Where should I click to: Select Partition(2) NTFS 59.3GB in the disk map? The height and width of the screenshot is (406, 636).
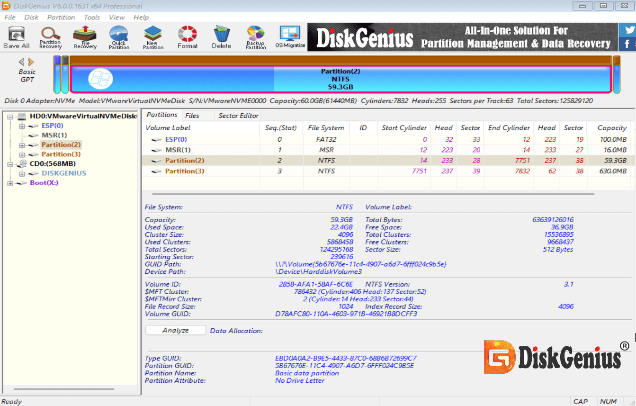pos(340,79)
